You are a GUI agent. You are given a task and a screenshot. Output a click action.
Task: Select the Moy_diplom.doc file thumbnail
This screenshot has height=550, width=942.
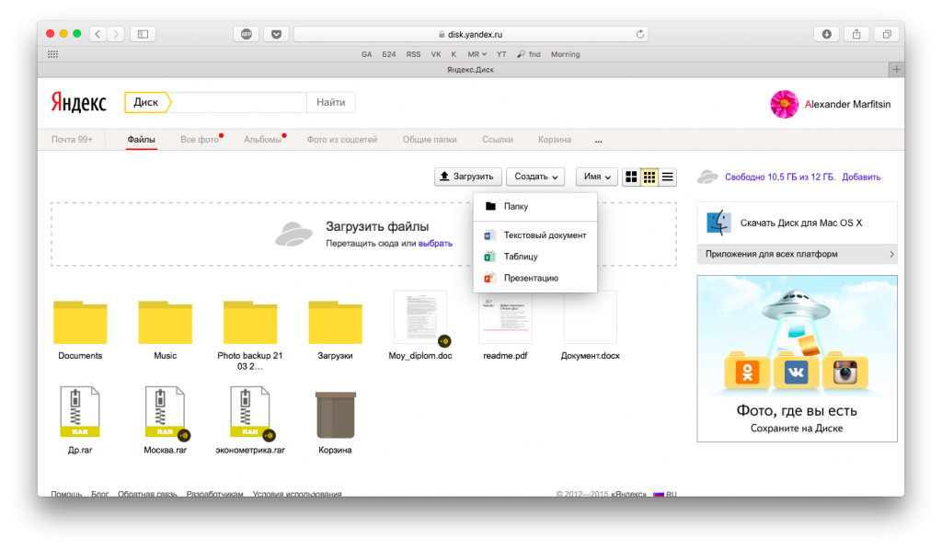pos(419,317)
